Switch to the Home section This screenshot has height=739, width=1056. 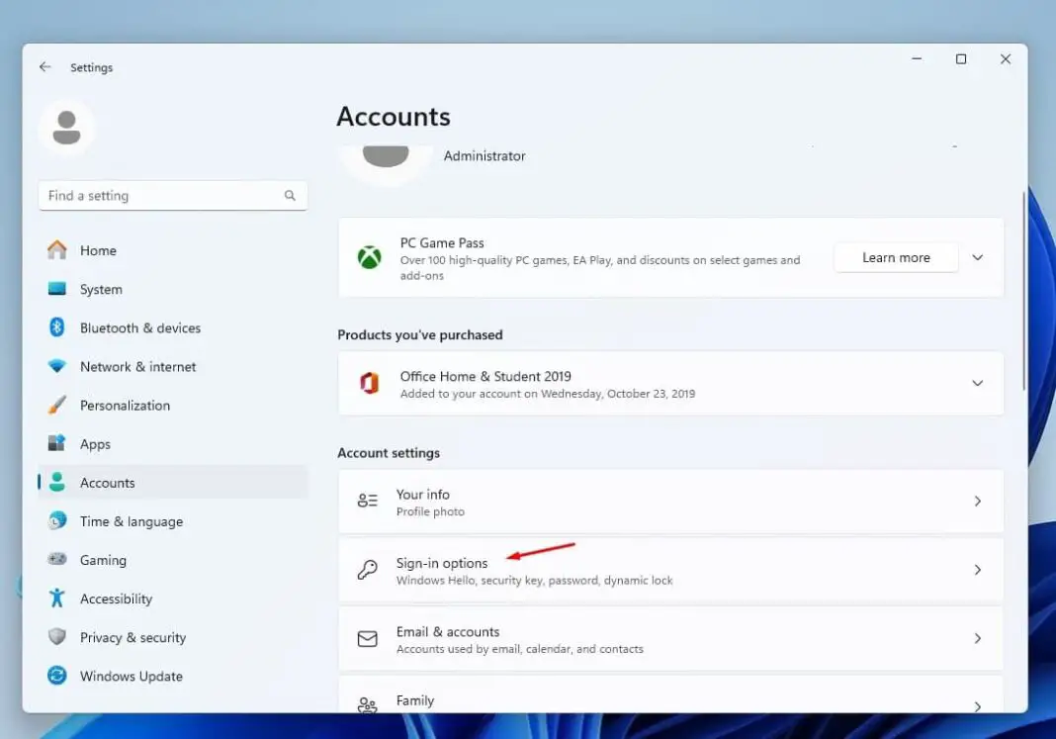coord(97,250)
